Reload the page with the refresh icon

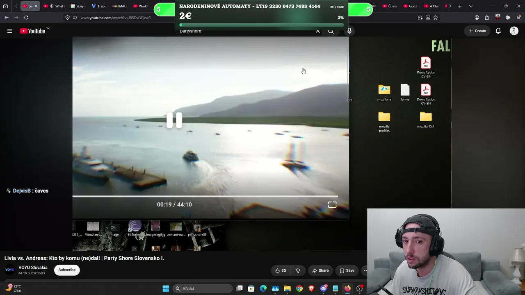pos(26,18)
